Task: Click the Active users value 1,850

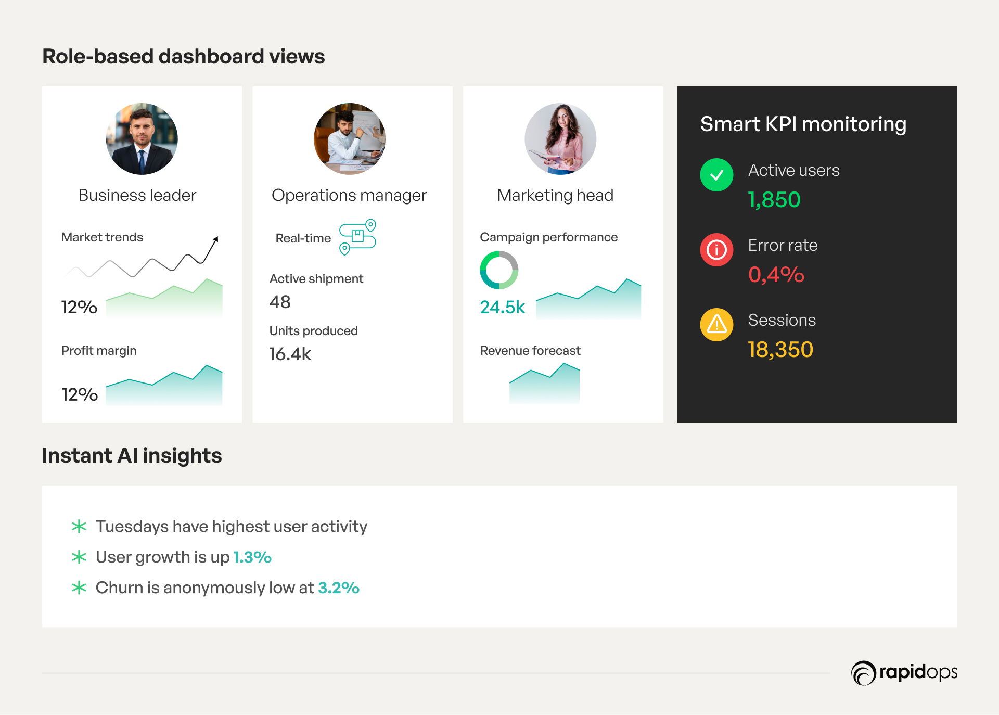Action: point(774,200)
